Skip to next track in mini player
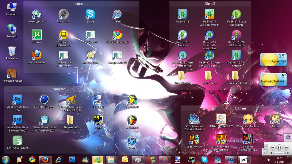Screen dimensions: 292x164 coord(286,148)
